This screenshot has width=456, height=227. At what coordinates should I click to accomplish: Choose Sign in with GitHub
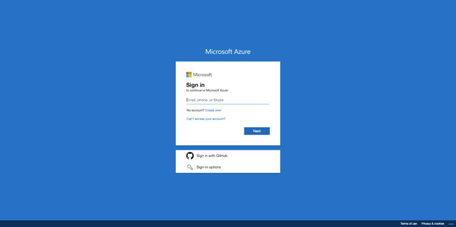click(x=228, y=156)
